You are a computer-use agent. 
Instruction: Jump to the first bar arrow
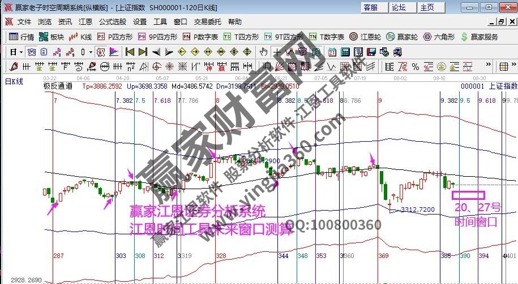pos(130,52)
